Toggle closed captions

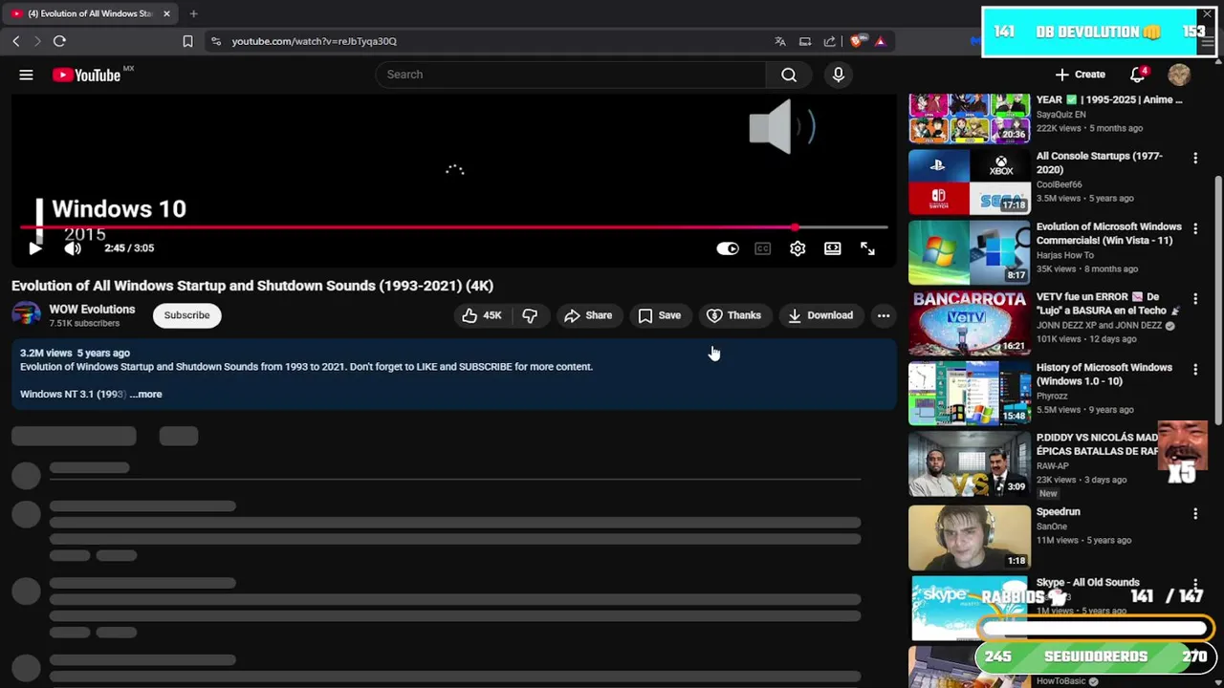coord(762,248)
